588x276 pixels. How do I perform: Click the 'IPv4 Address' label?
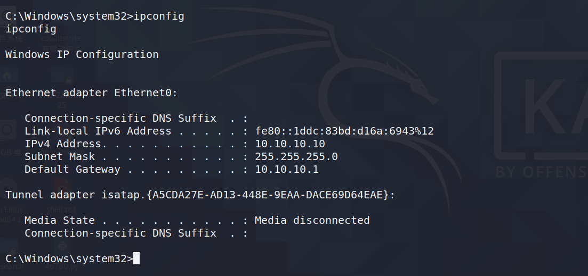(62, 144)
